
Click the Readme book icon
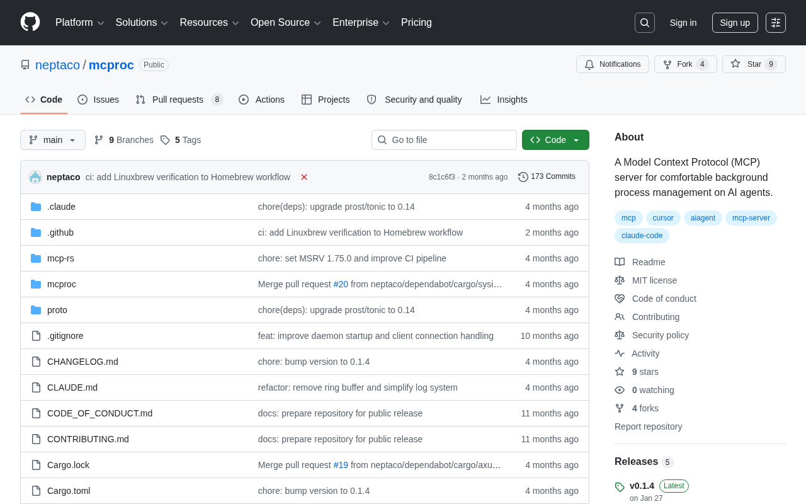tap(620, 262)
